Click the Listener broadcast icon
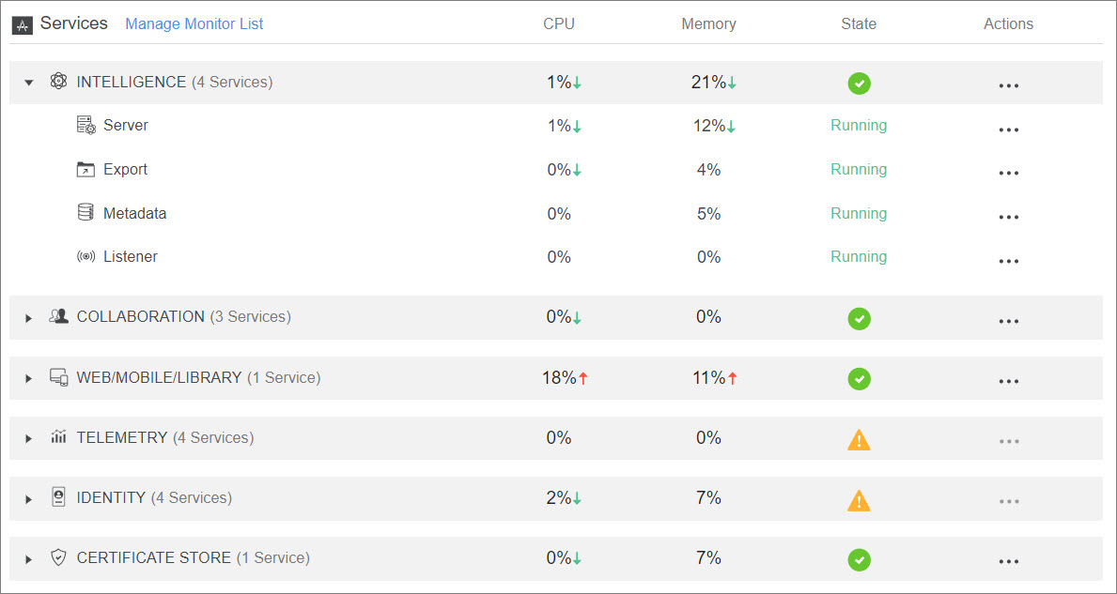 [x=86, y=256]
